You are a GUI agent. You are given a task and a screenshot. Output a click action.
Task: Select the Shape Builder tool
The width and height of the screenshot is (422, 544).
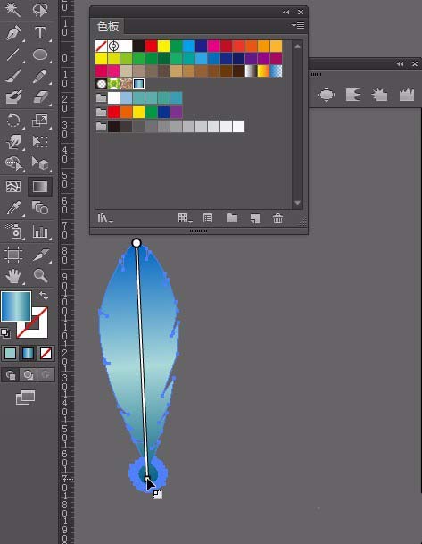coord(13,163)
